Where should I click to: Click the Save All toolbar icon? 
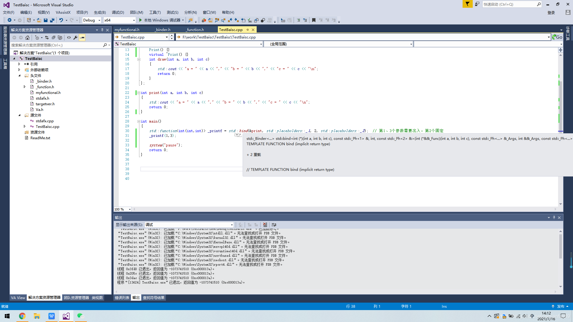[x=52, y=20]
